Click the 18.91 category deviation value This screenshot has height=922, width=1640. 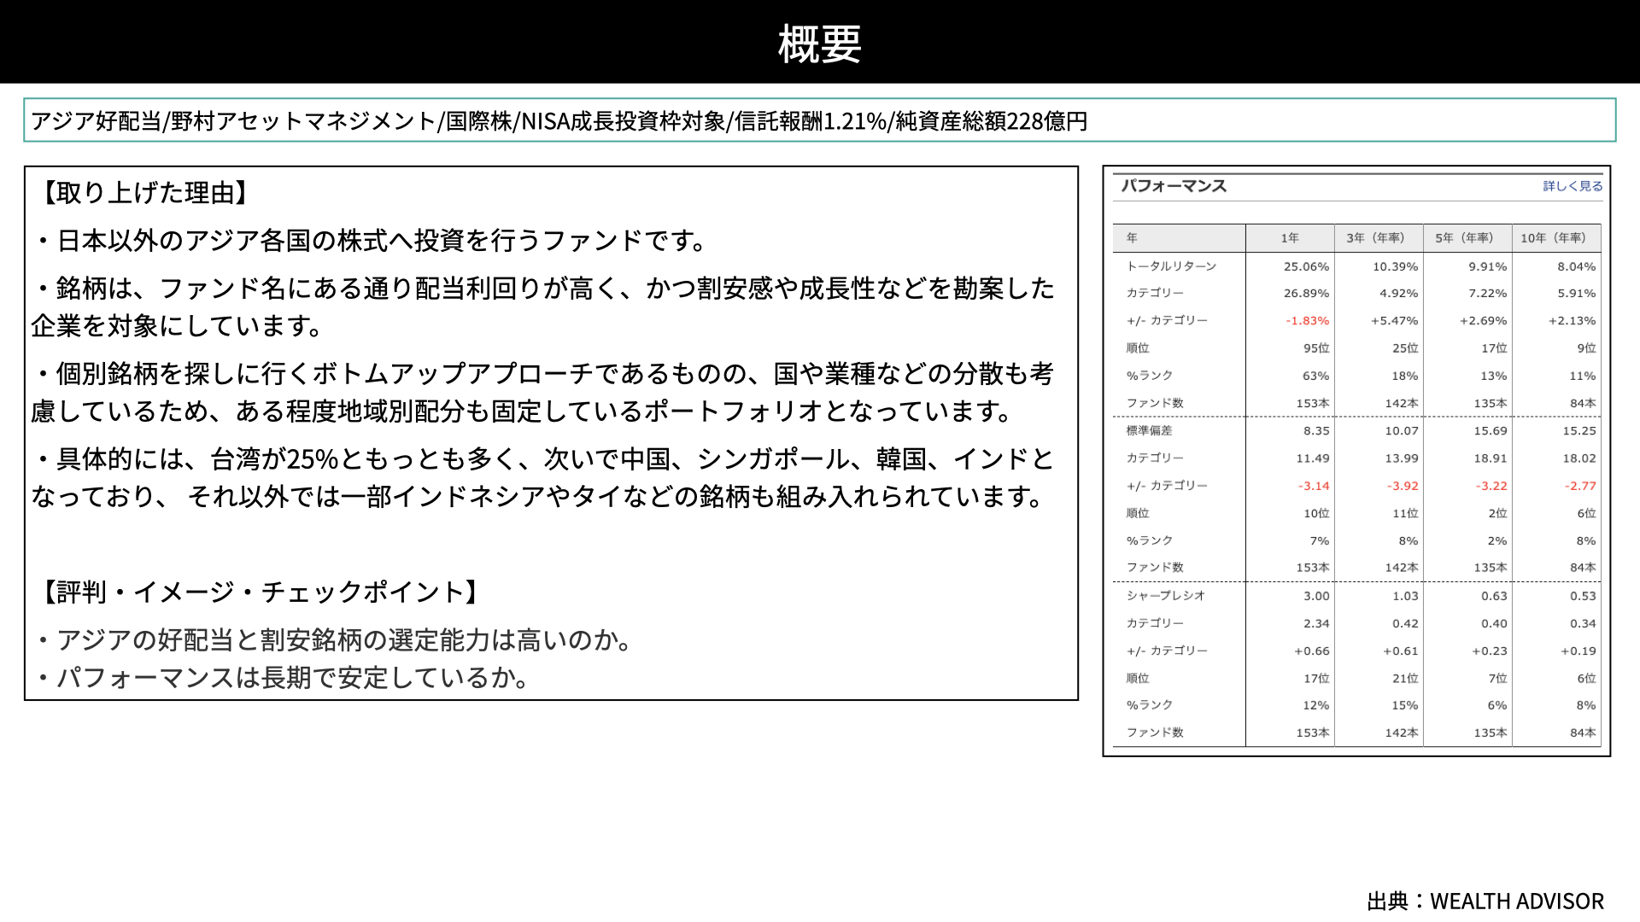pos(1490,458)
